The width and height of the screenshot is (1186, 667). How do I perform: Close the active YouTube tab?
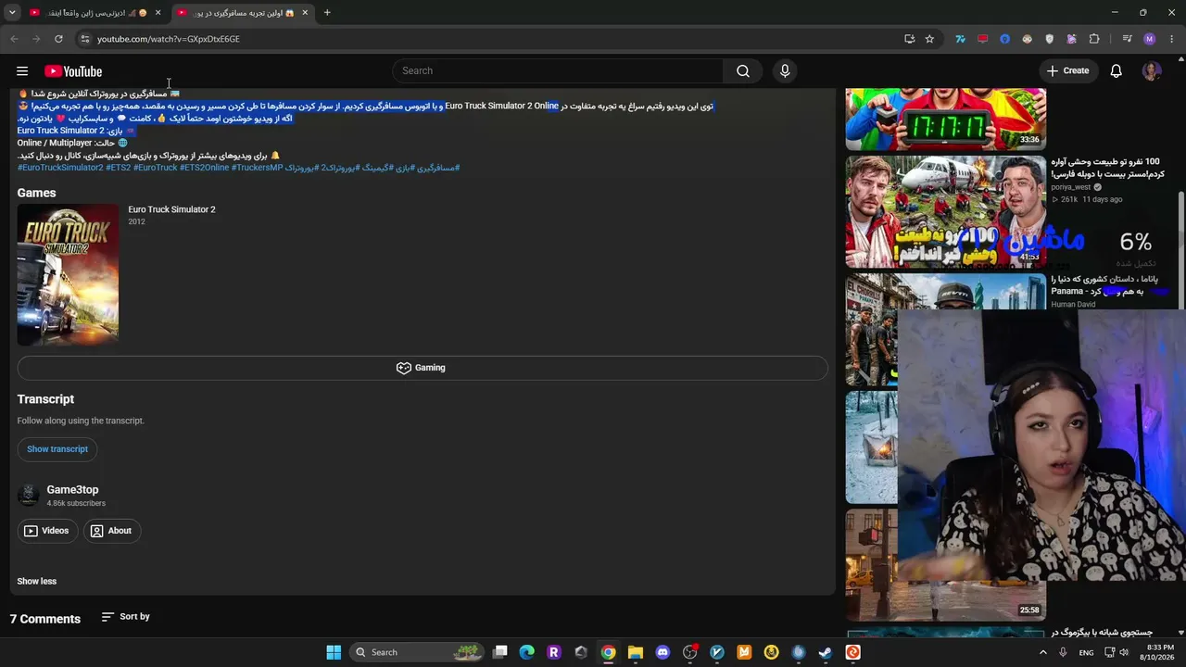[305, 13]
